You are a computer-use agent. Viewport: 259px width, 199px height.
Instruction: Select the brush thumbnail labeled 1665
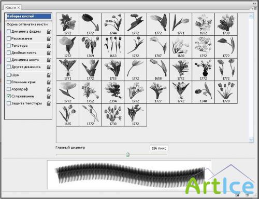coord(68,115)
